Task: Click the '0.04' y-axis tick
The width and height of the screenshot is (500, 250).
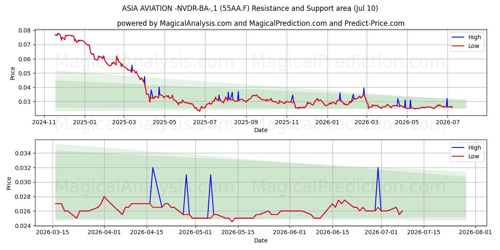Action: (25, 87)
